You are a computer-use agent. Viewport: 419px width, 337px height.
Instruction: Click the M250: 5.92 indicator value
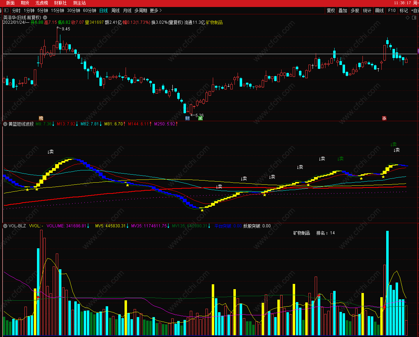click(x=164, y=124)
